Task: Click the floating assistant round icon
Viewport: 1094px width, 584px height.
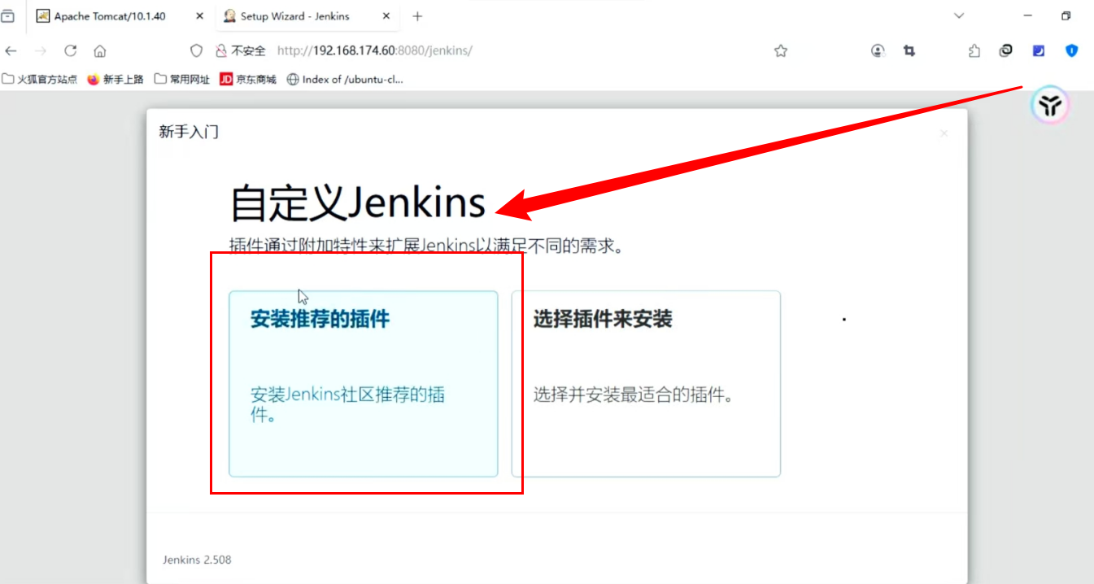Action: (1050, 105)
